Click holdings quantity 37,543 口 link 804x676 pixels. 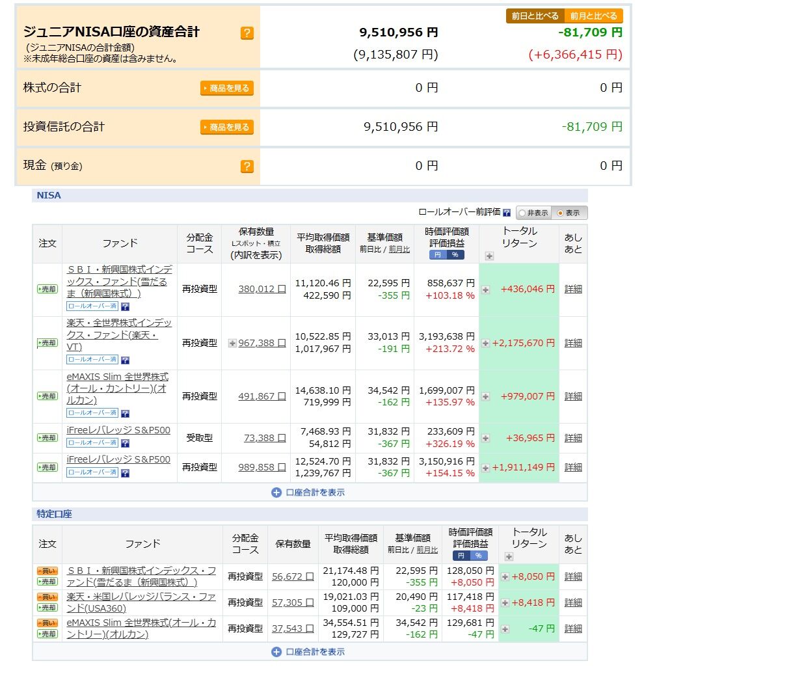(293, 629)
